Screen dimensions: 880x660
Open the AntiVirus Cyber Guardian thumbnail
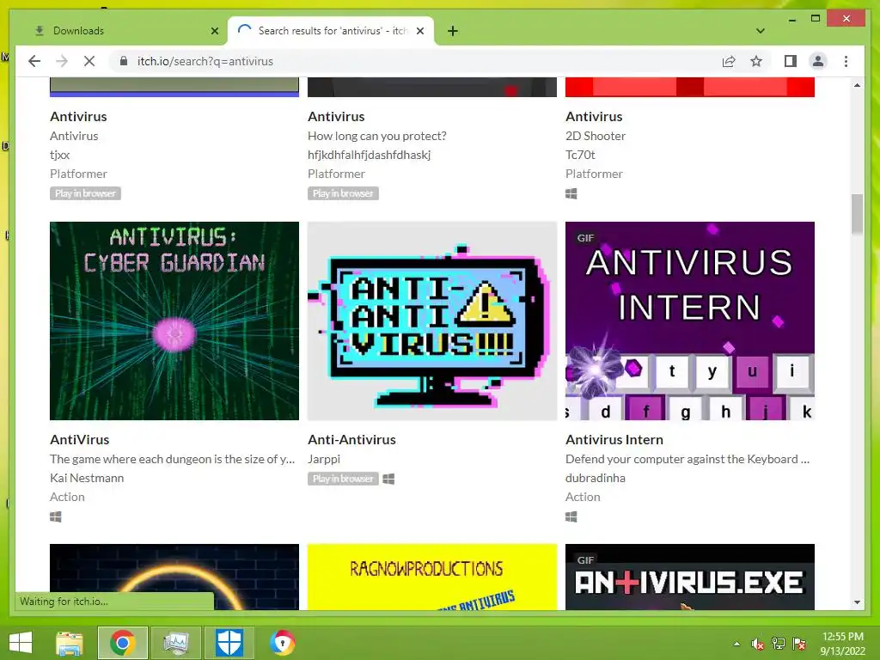pos(174,321)
